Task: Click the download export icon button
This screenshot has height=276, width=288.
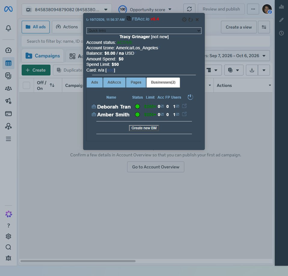Action: 252,70
